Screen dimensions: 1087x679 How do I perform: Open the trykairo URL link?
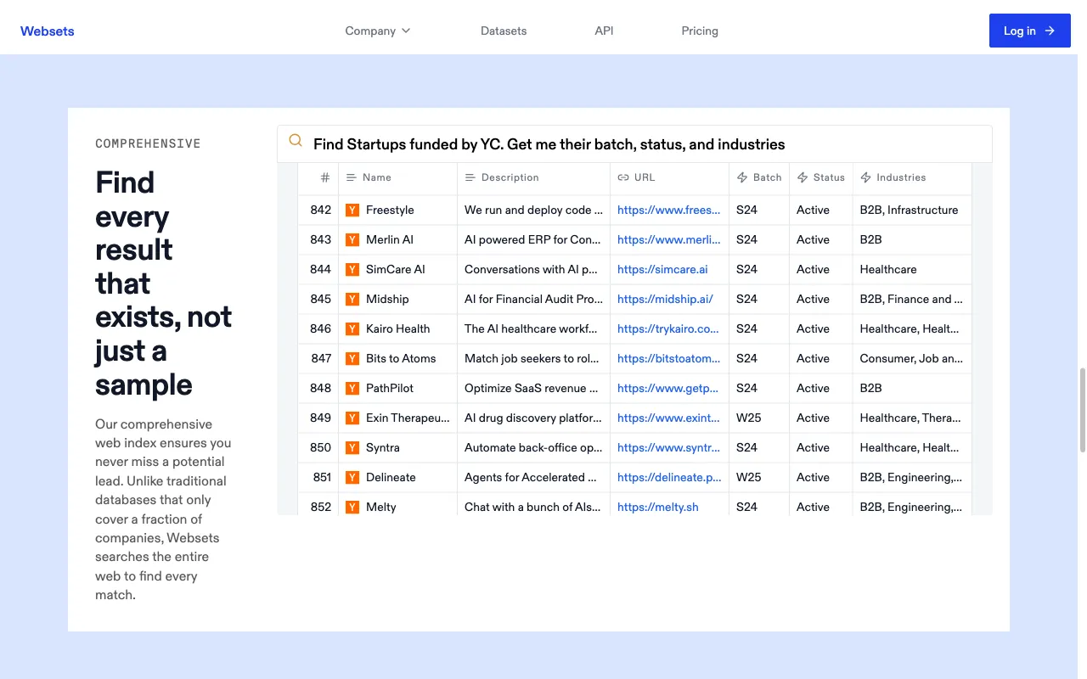pos(668,328)
